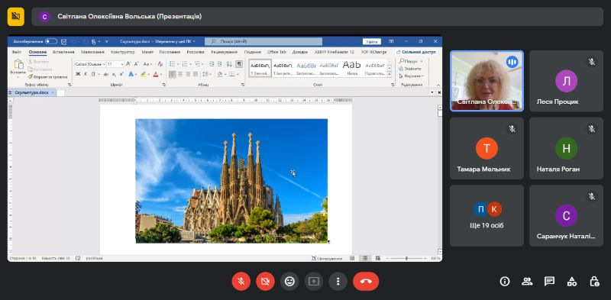The image size is (611, 300).
Task: Open the bullet list dropdown arrow
Action: point(178,64)
